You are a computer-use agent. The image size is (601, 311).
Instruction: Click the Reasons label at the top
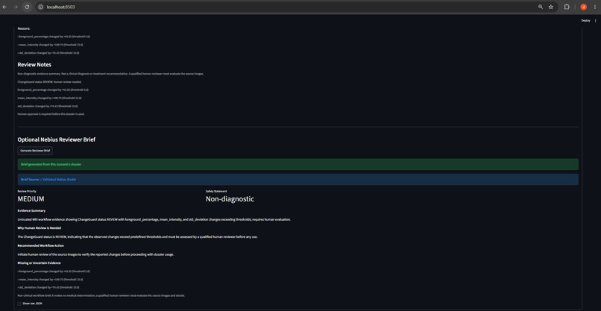24,28
